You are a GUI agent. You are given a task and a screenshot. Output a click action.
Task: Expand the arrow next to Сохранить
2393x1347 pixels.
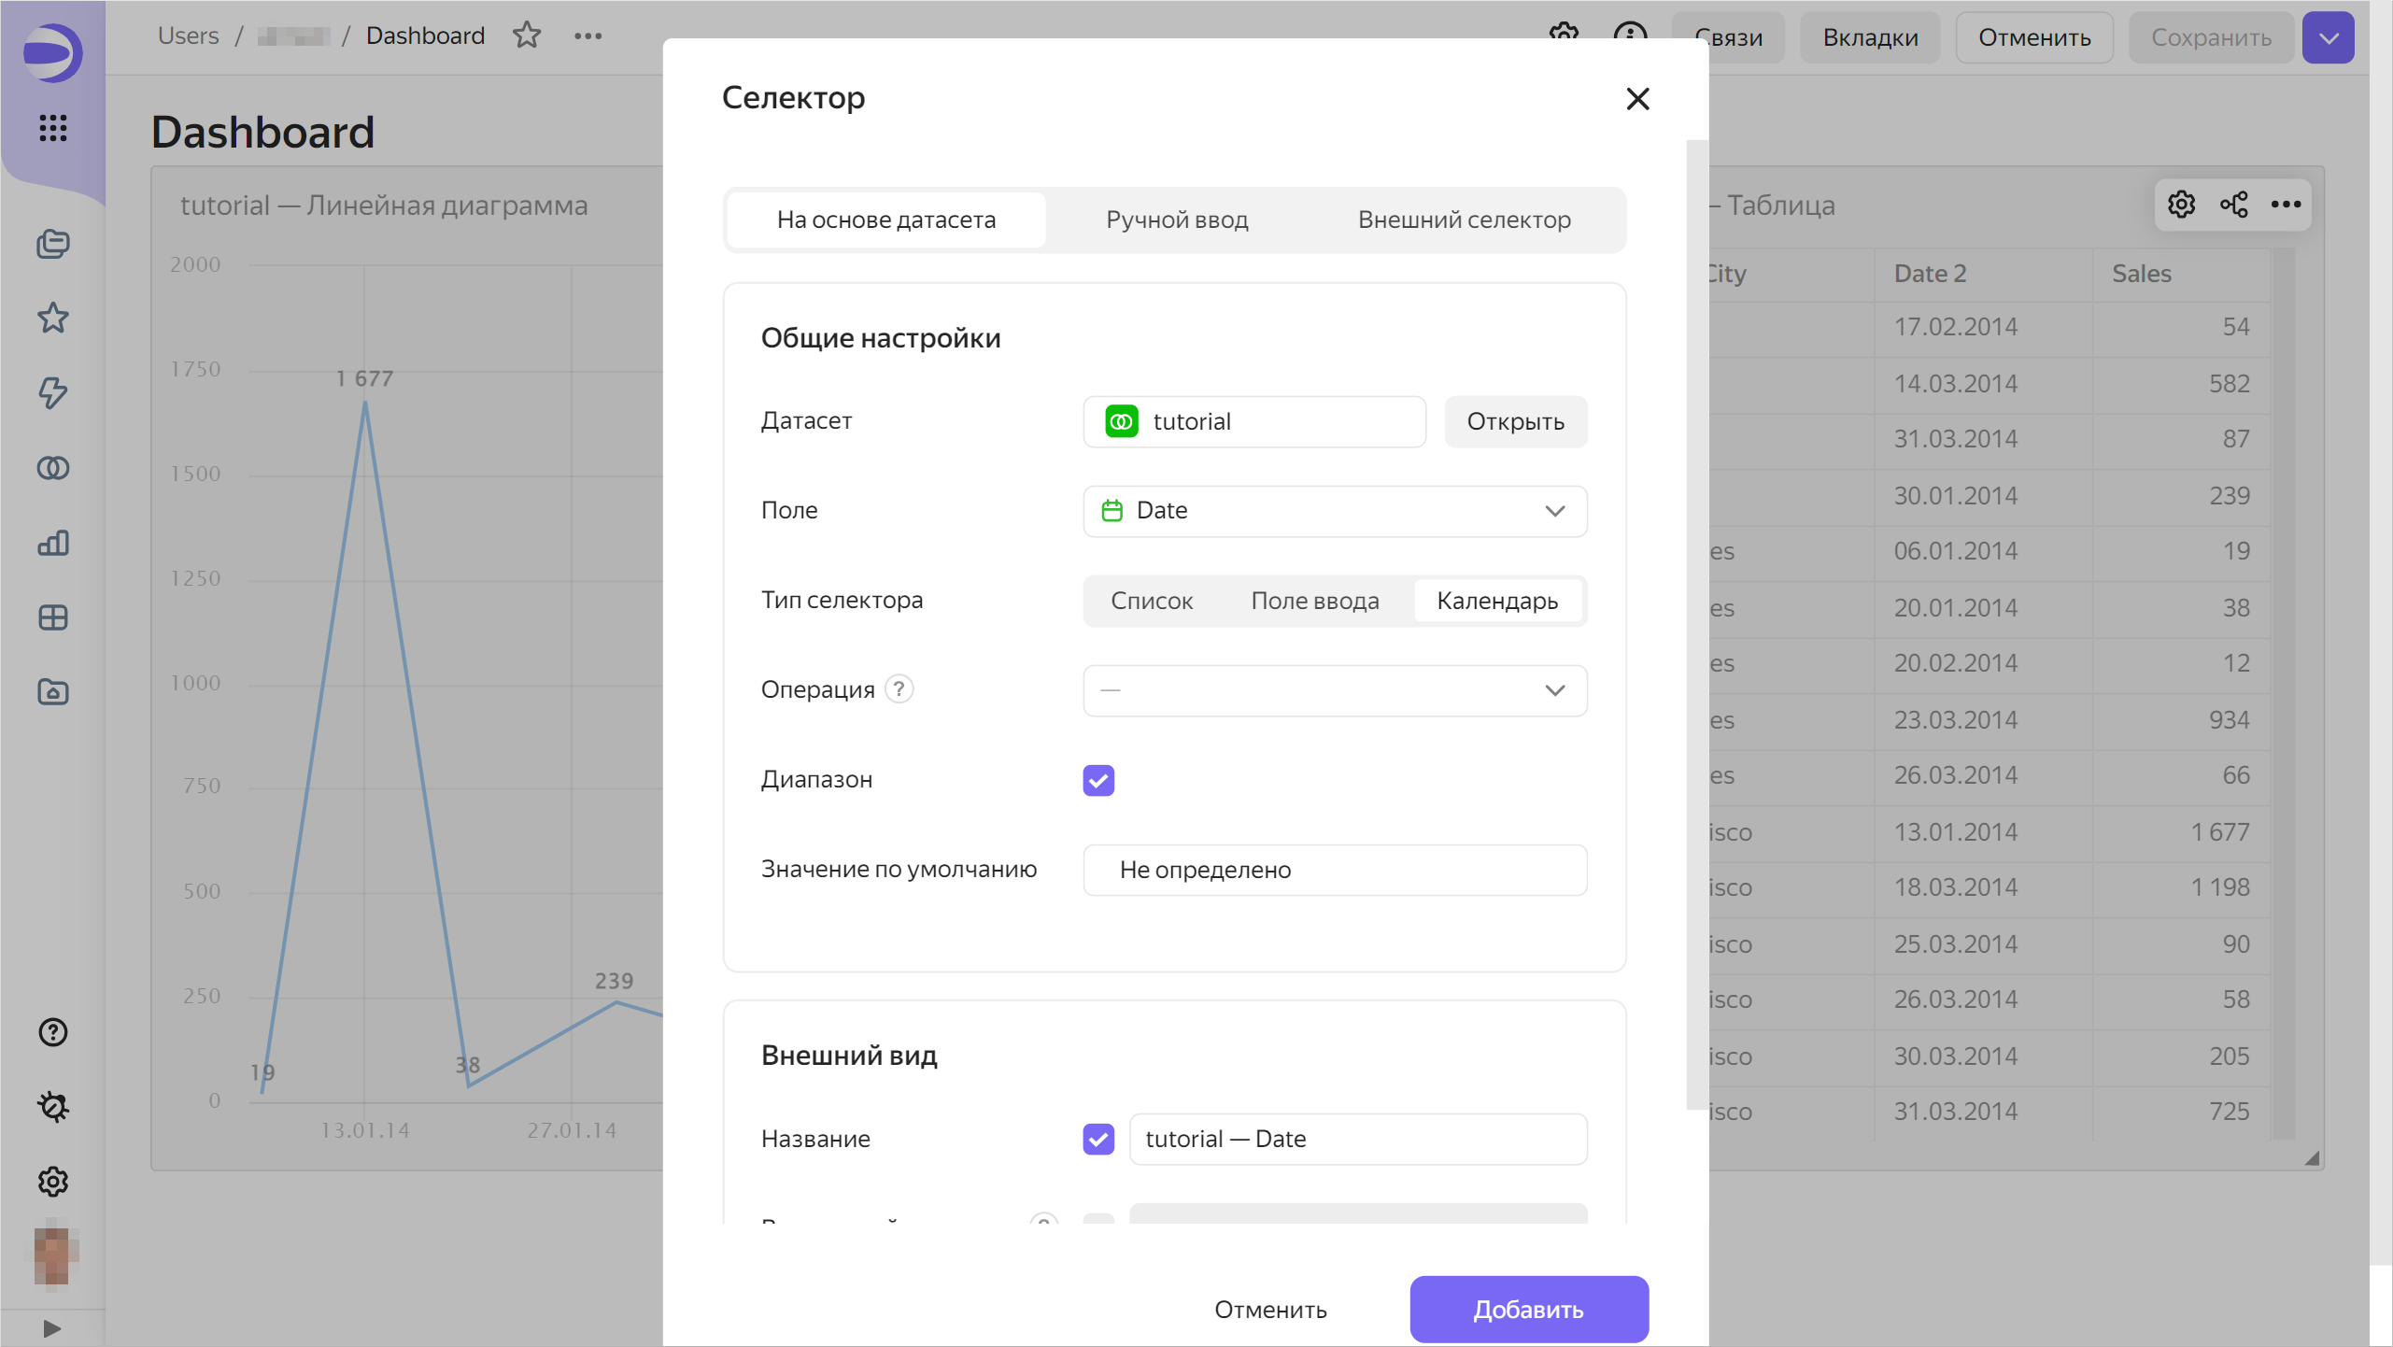click(x=2328, y=38)
